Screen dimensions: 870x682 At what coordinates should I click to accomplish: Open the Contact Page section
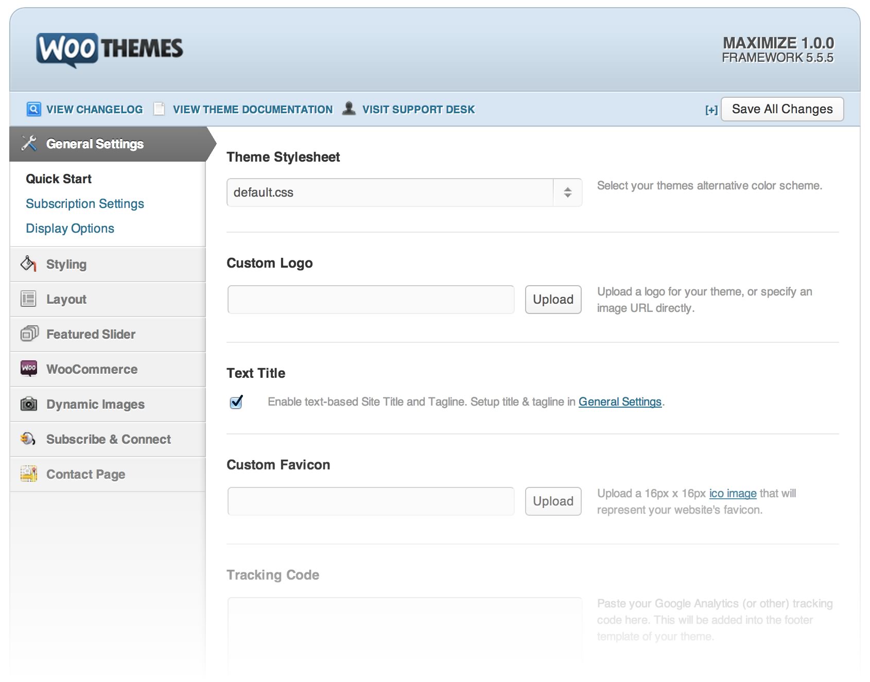coord(85,474)
